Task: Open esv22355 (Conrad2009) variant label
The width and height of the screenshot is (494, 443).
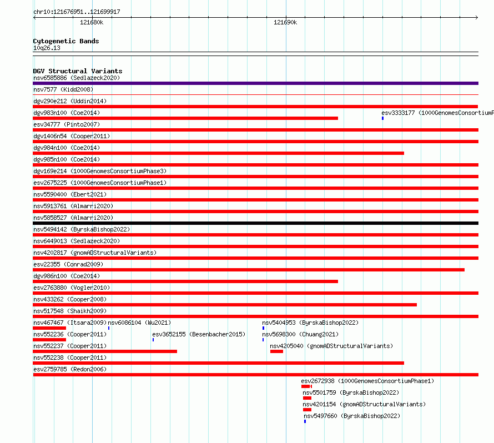Action: coord(68,264)
